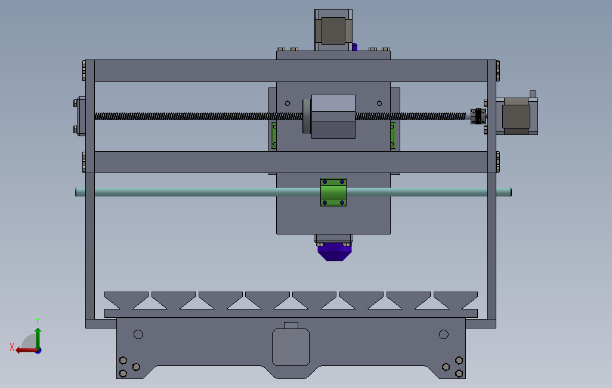Screen dimensions: 612x388
Task: Select the lead screw nut block at the carriage center
Action: pos(333,117)
